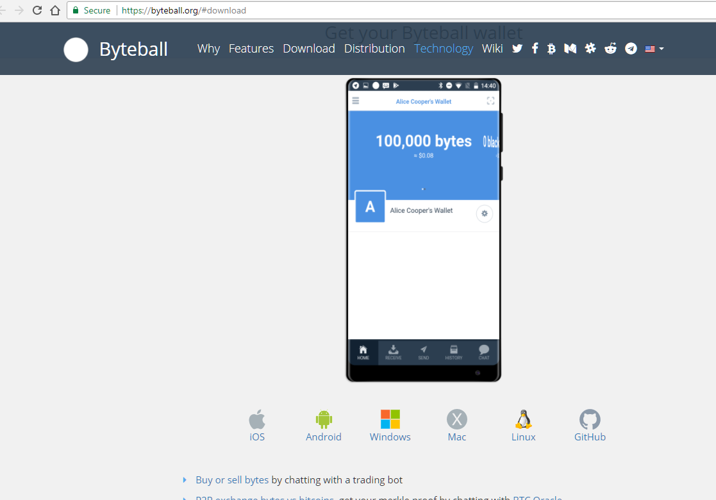Open GitHub repository via Octocat icon

point(590,419)
